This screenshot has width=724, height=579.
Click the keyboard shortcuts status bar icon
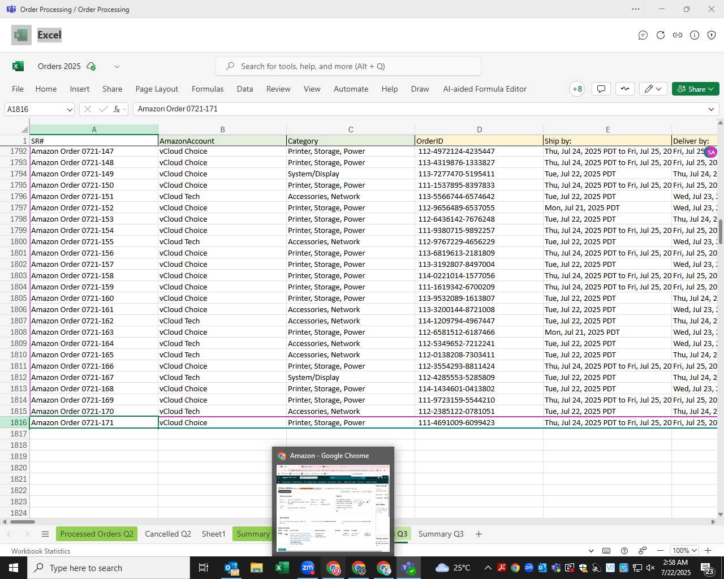(x=606, y=551)
